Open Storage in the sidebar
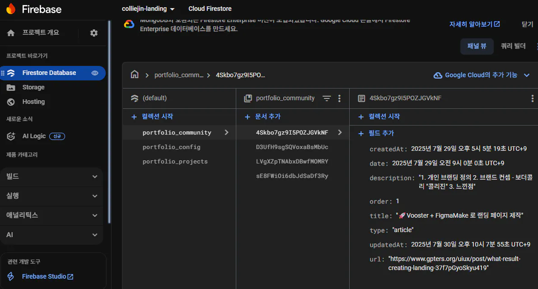538x289 pixels. point(33,87)
